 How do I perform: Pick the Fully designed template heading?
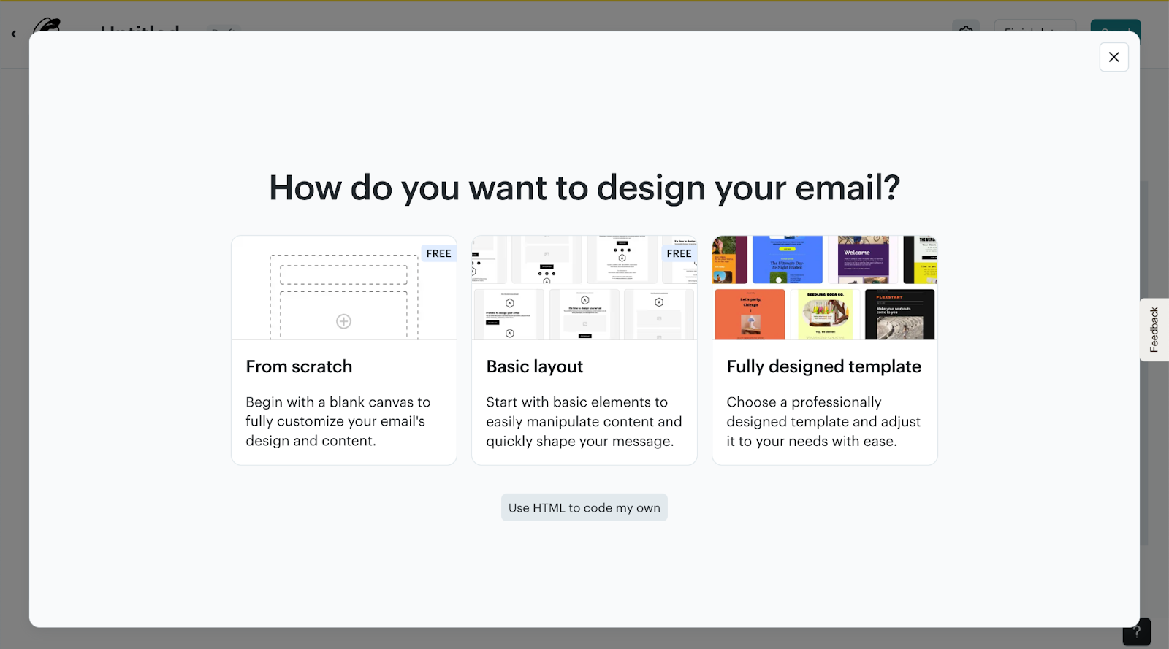(x=823, y=366)
